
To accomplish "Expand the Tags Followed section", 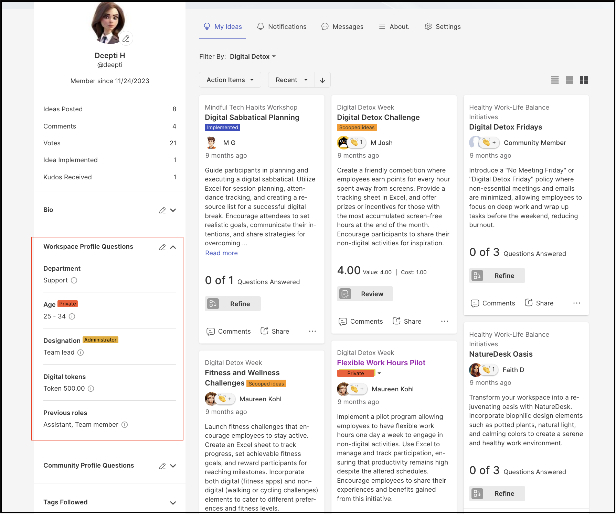I will point(173,503).
